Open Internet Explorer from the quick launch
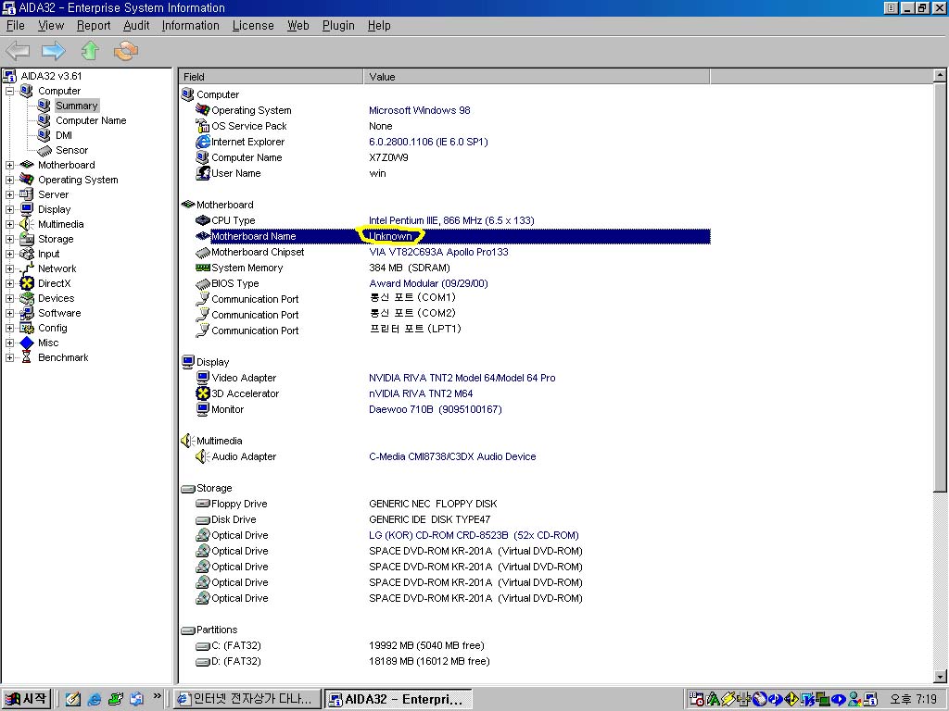 pos(95,700)
